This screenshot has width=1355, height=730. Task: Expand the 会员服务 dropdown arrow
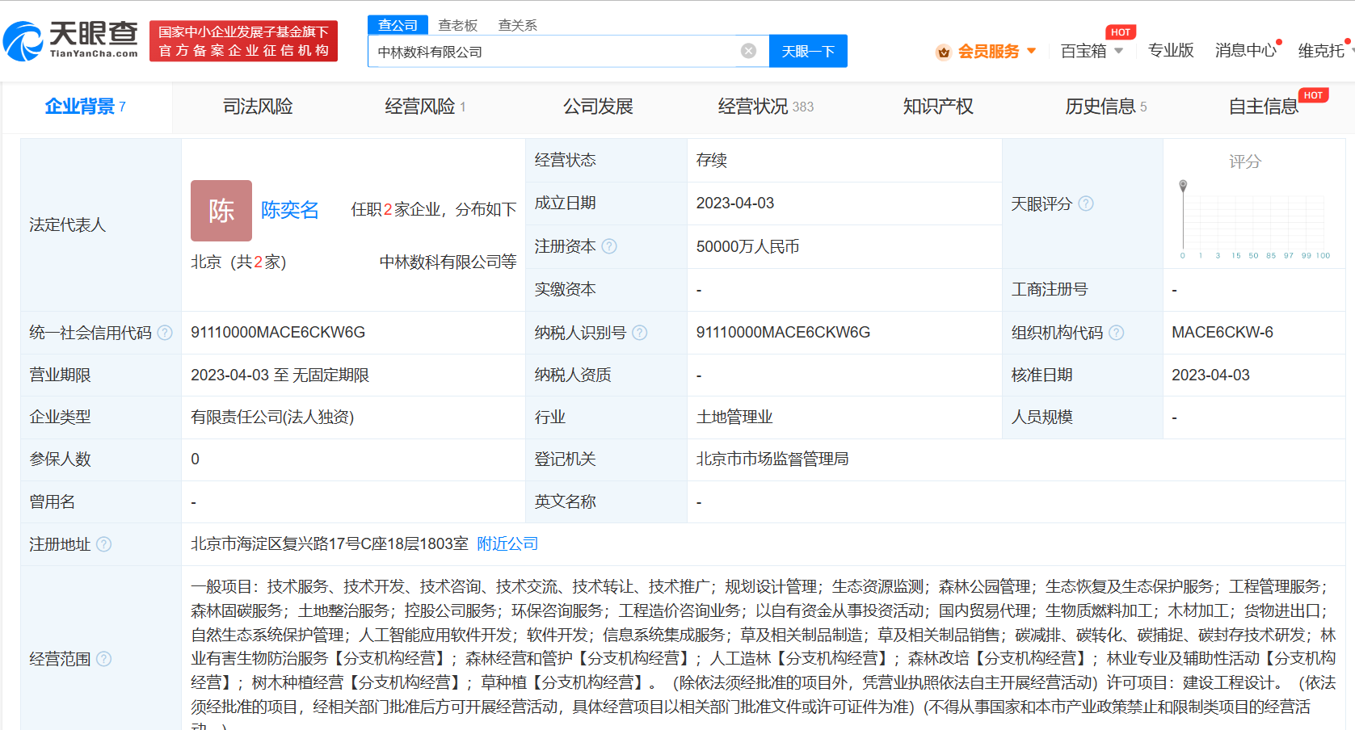click(x=1032, y=51)
